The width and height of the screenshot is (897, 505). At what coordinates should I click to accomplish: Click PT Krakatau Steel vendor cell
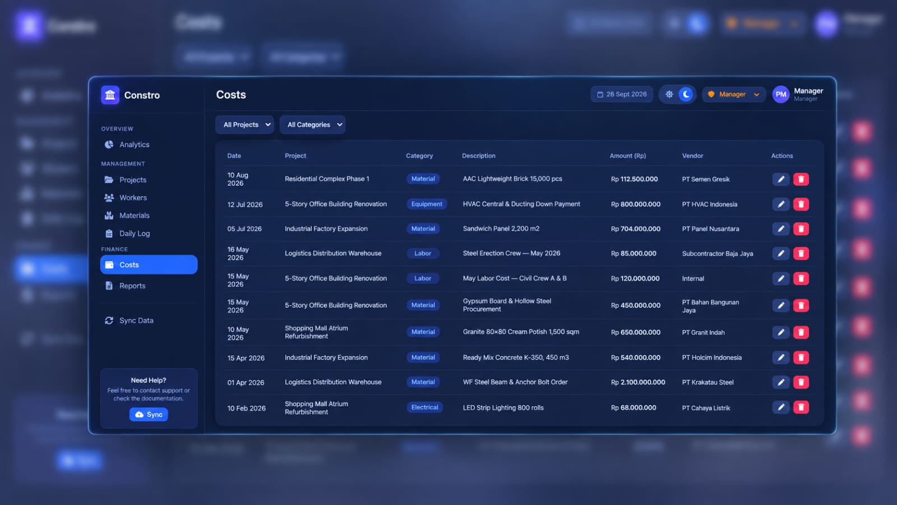[x=708, y=383]
